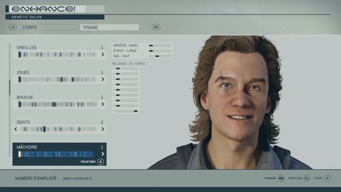Switch to the CORPS tab
341x192 pixels.
tap(48, 27)
